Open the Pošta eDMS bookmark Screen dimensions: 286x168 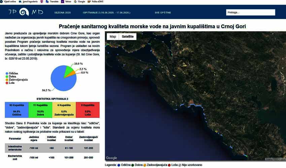(96, 1)
